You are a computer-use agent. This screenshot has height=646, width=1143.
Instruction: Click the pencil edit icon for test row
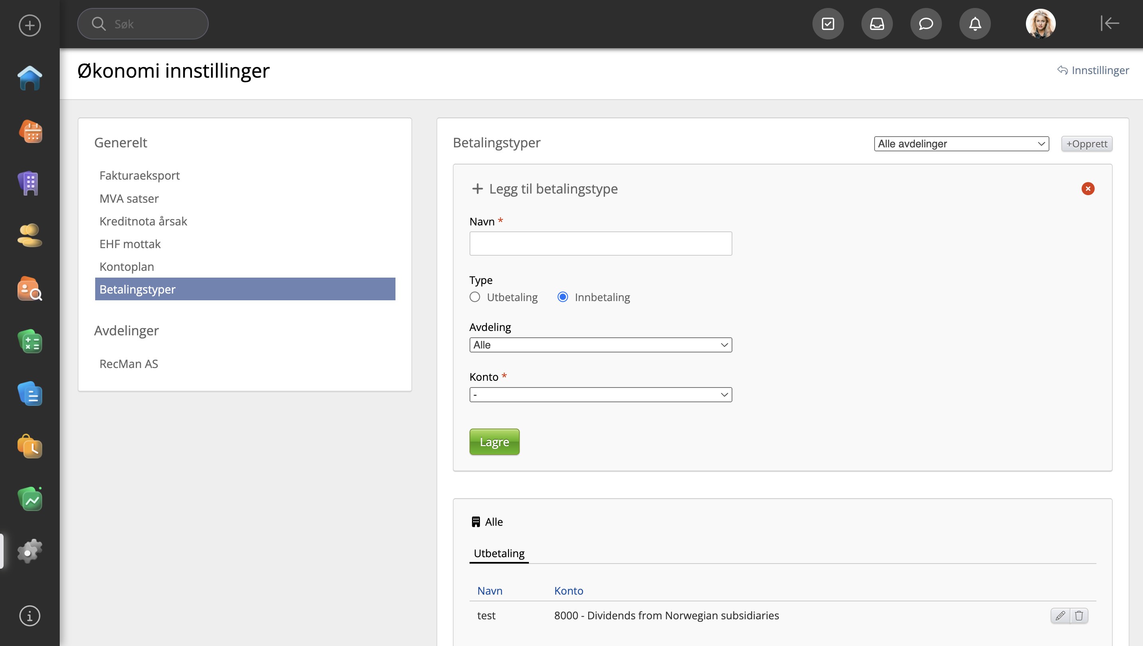1060,615
